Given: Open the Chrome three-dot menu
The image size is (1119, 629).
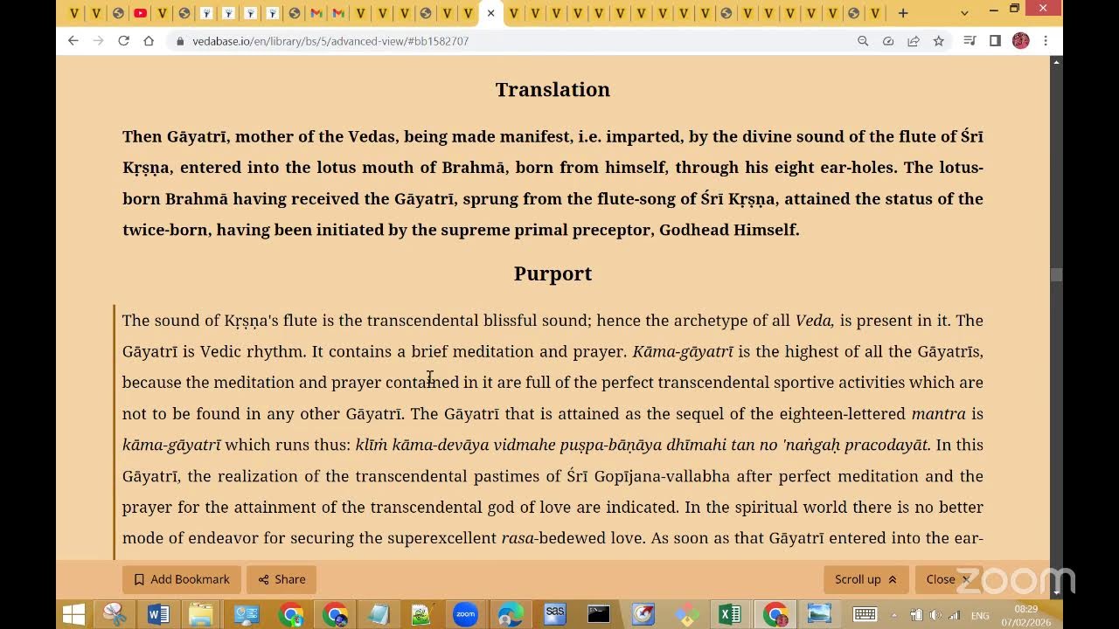Looking at the screenshot, I should (1046, 41).
